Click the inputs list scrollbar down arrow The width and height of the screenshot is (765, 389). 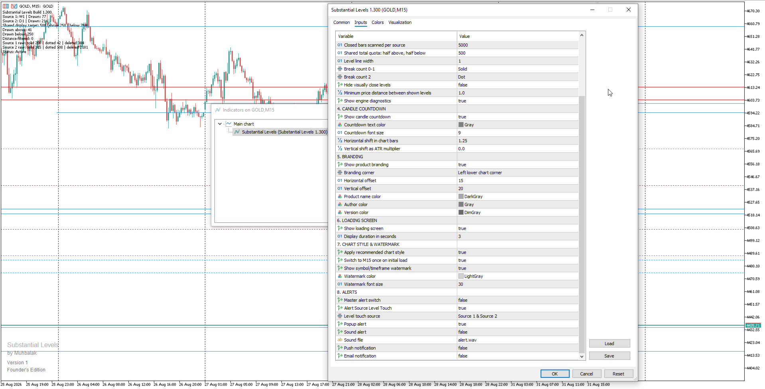pos(582,356)
